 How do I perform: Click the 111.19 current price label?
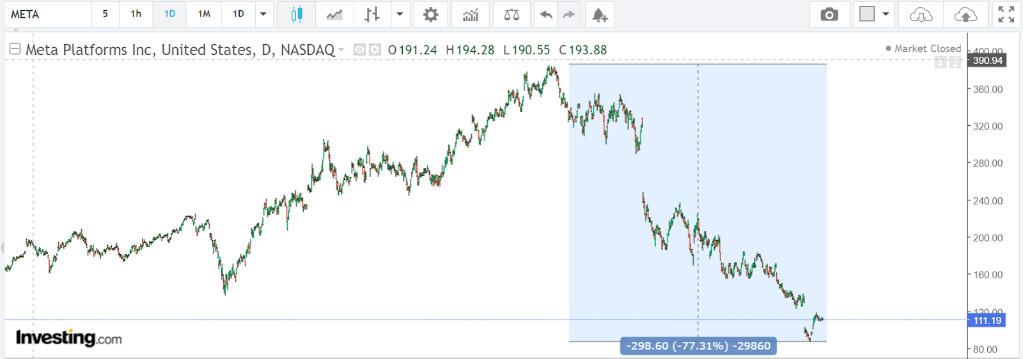(987, 321)
